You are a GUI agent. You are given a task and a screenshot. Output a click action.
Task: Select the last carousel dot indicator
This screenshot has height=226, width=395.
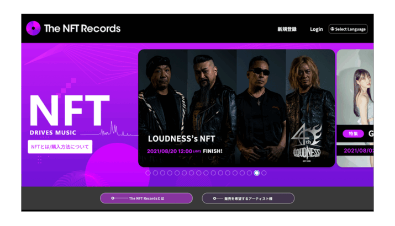pos(264,173)
